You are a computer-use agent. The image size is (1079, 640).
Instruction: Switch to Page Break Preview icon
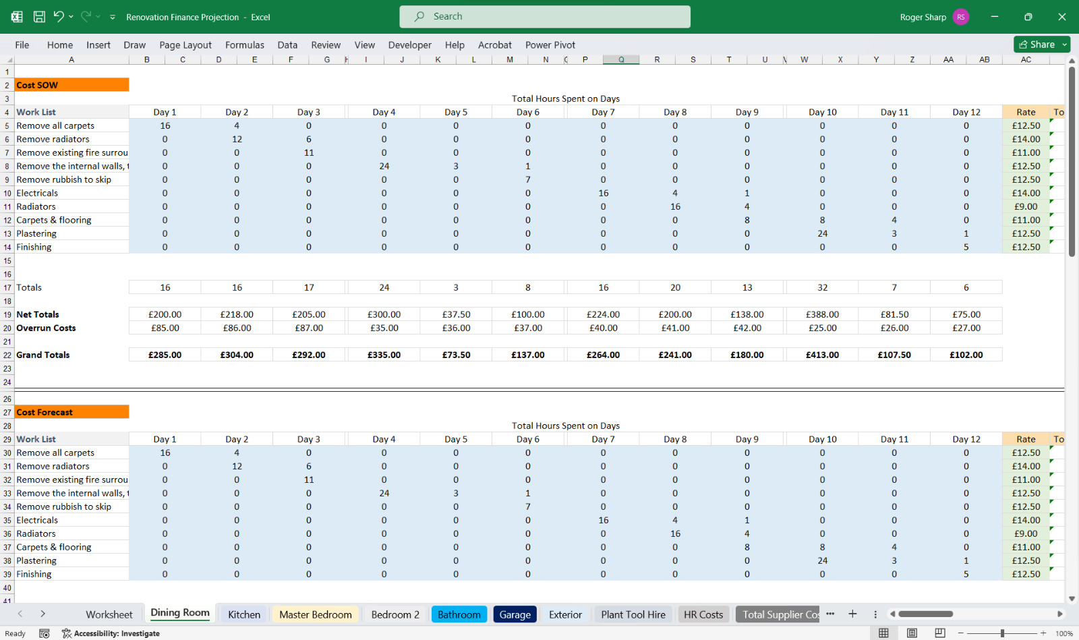(940, 633)
